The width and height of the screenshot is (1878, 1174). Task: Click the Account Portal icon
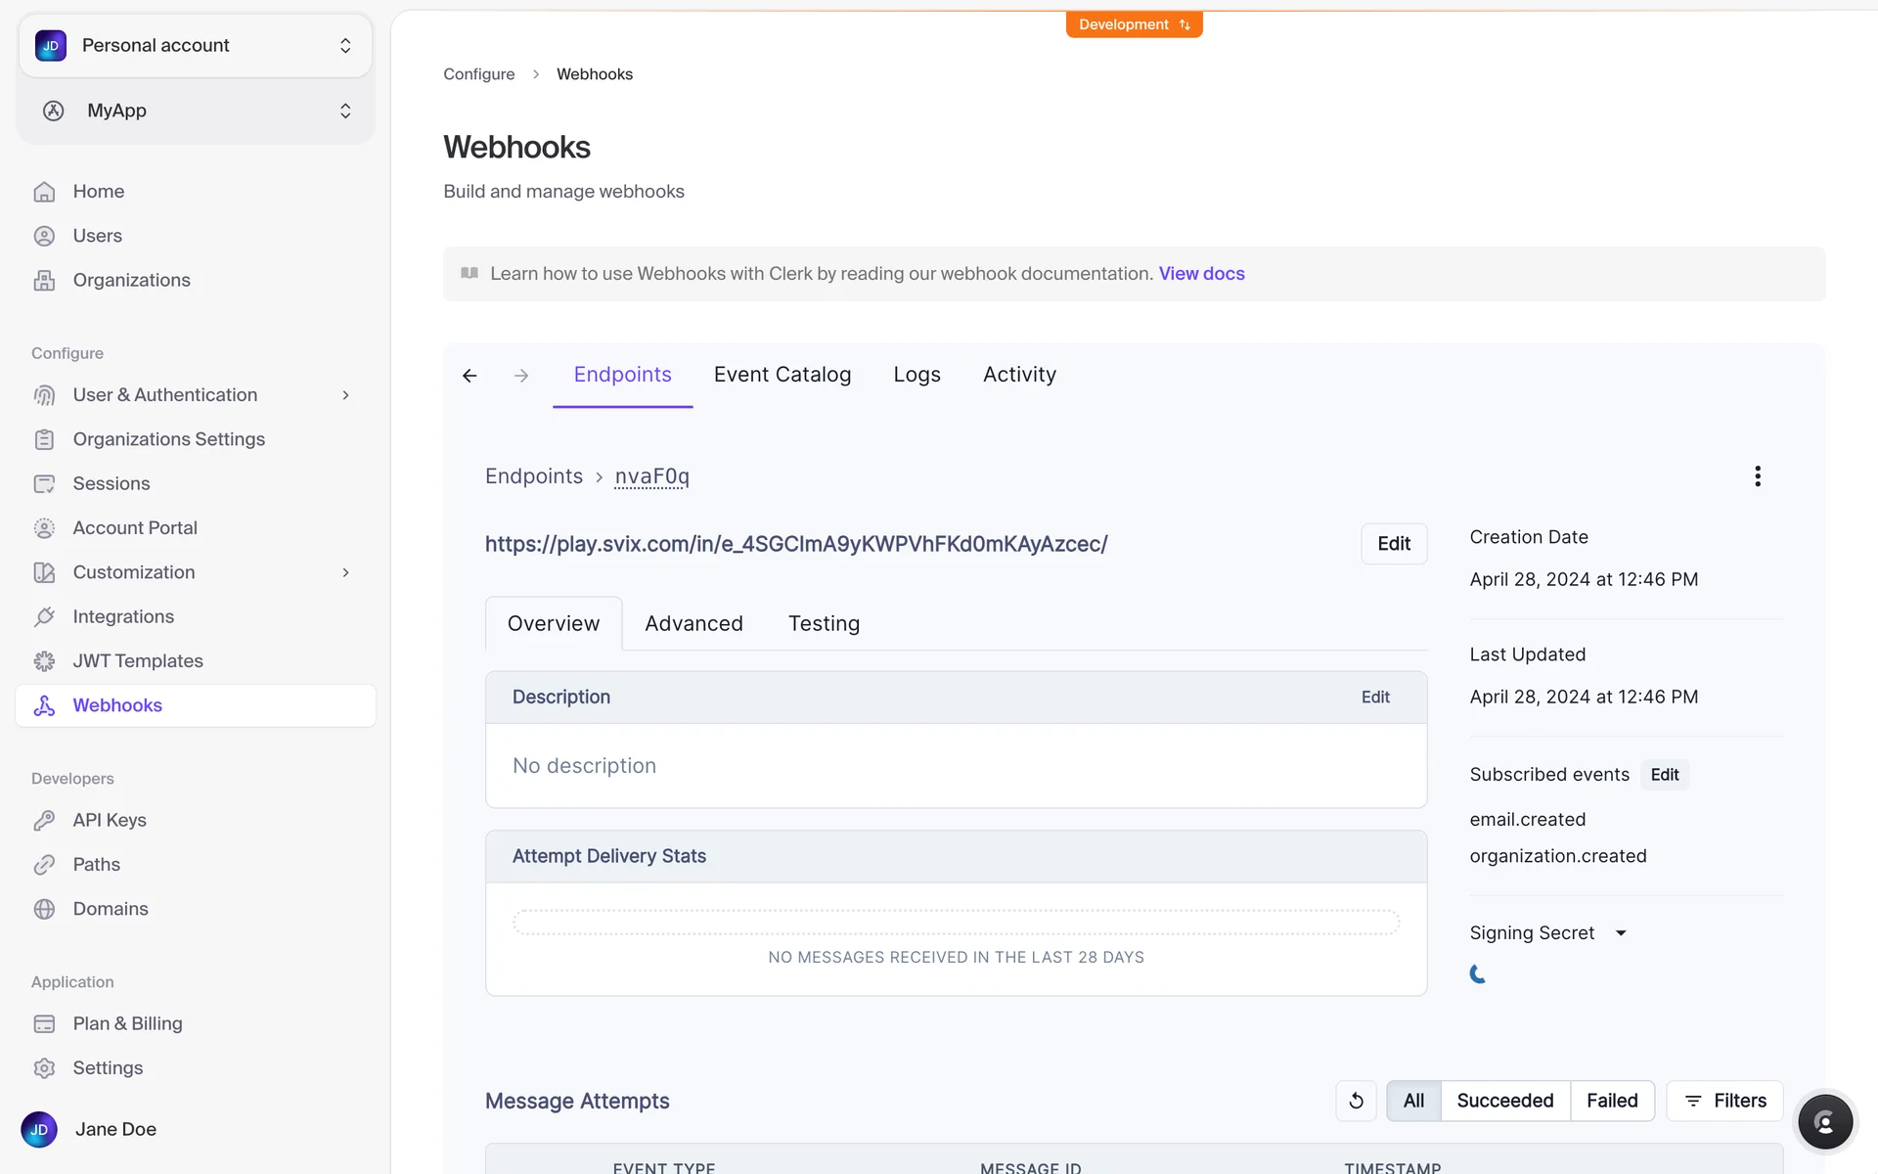(x=44, y=528)
